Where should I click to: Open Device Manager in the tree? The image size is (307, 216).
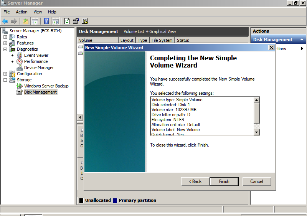(x=39, y=68)
